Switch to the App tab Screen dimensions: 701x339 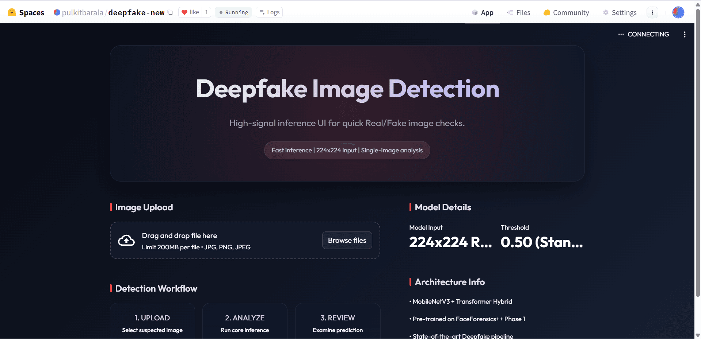[x=483, y=12]
